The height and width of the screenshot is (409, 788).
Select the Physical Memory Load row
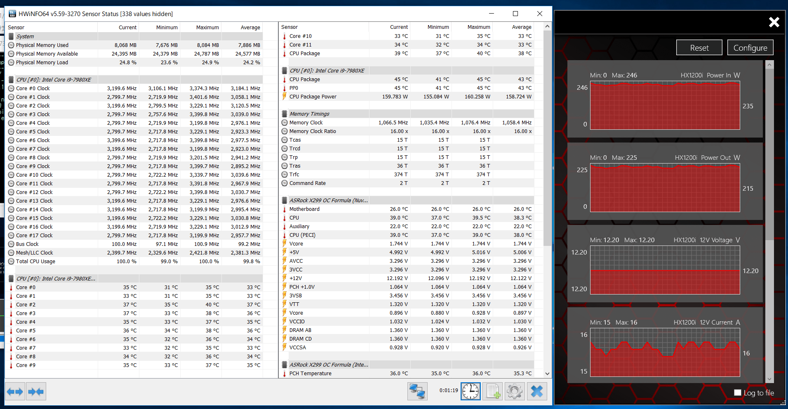[x=135, y=62]
